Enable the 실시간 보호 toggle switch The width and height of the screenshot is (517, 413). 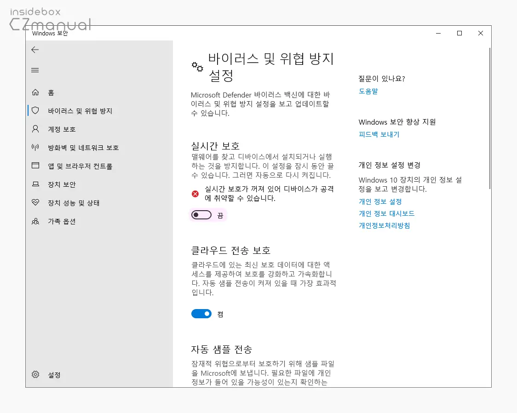pyautogui.click(x=201, y=215)
